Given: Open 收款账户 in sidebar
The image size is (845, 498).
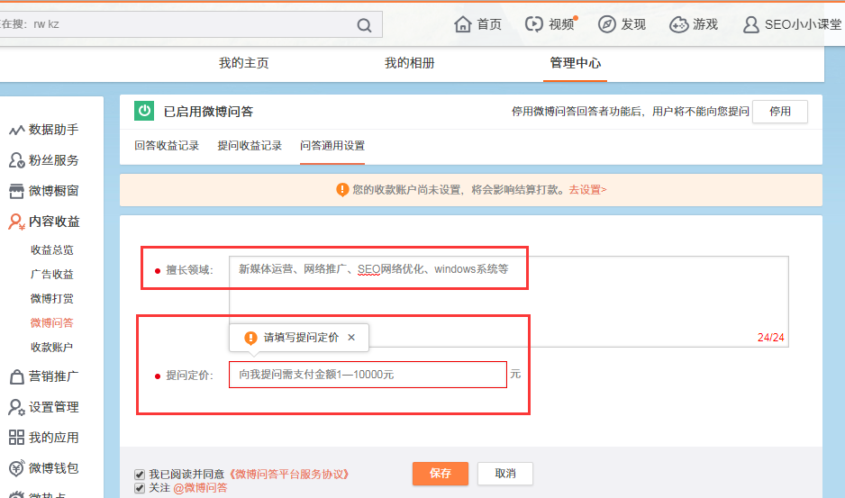Looking at the screenshot, I should point(51,347).
